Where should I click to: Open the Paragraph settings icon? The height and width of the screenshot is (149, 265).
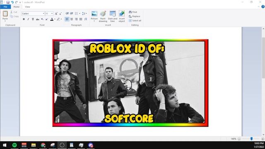click(86, 19)
